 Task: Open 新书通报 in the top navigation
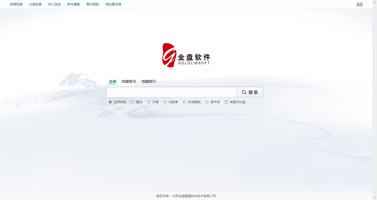[74, 4]
